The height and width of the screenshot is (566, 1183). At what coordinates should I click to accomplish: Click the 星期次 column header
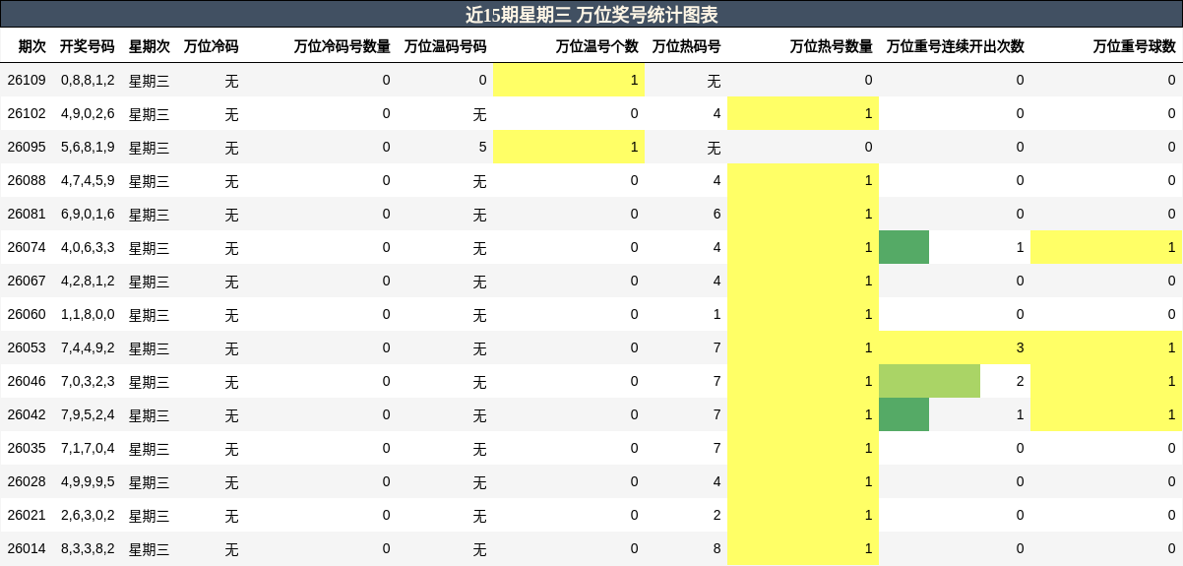pyautogui.click(x=150, y=46)
